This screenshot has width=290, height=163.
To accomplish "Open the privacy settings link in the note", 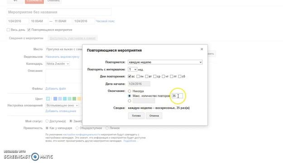I will click(x=82, y=134).
